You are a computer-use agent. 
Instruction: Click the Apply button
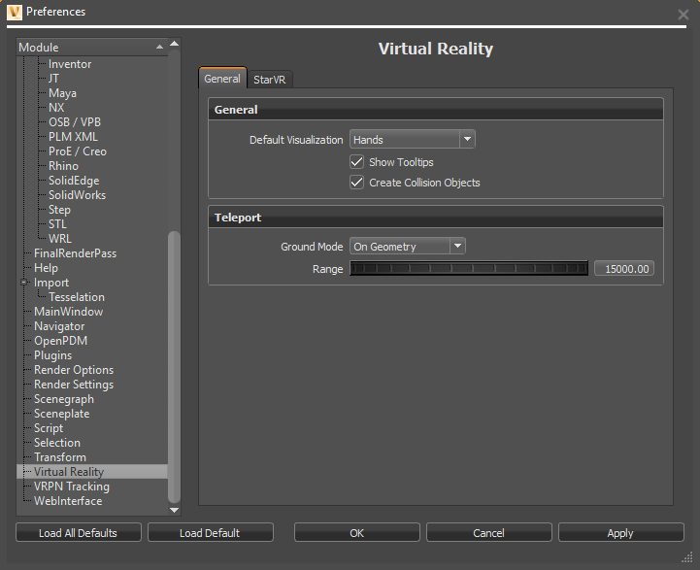620,532
